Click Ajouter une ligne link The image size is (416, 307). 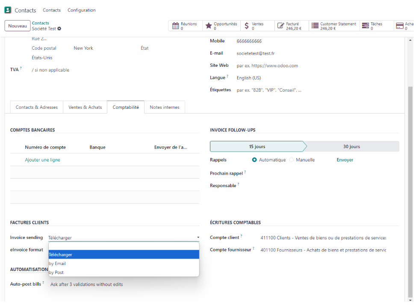pos(42,160)
